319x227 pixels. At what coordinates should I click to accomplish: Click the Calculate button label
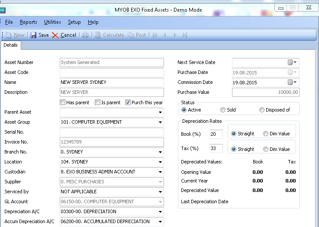click(x=113, y=35)
